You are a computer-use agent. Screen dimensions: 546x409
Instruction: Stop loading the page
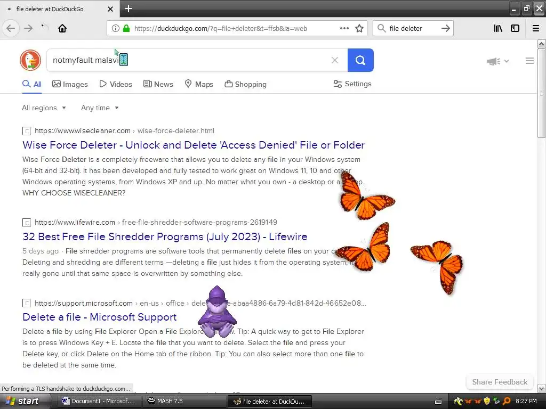45,28
